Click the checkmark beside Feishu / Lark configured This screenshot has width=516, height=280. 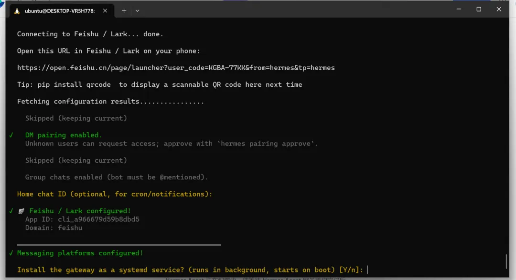[11, 211]
